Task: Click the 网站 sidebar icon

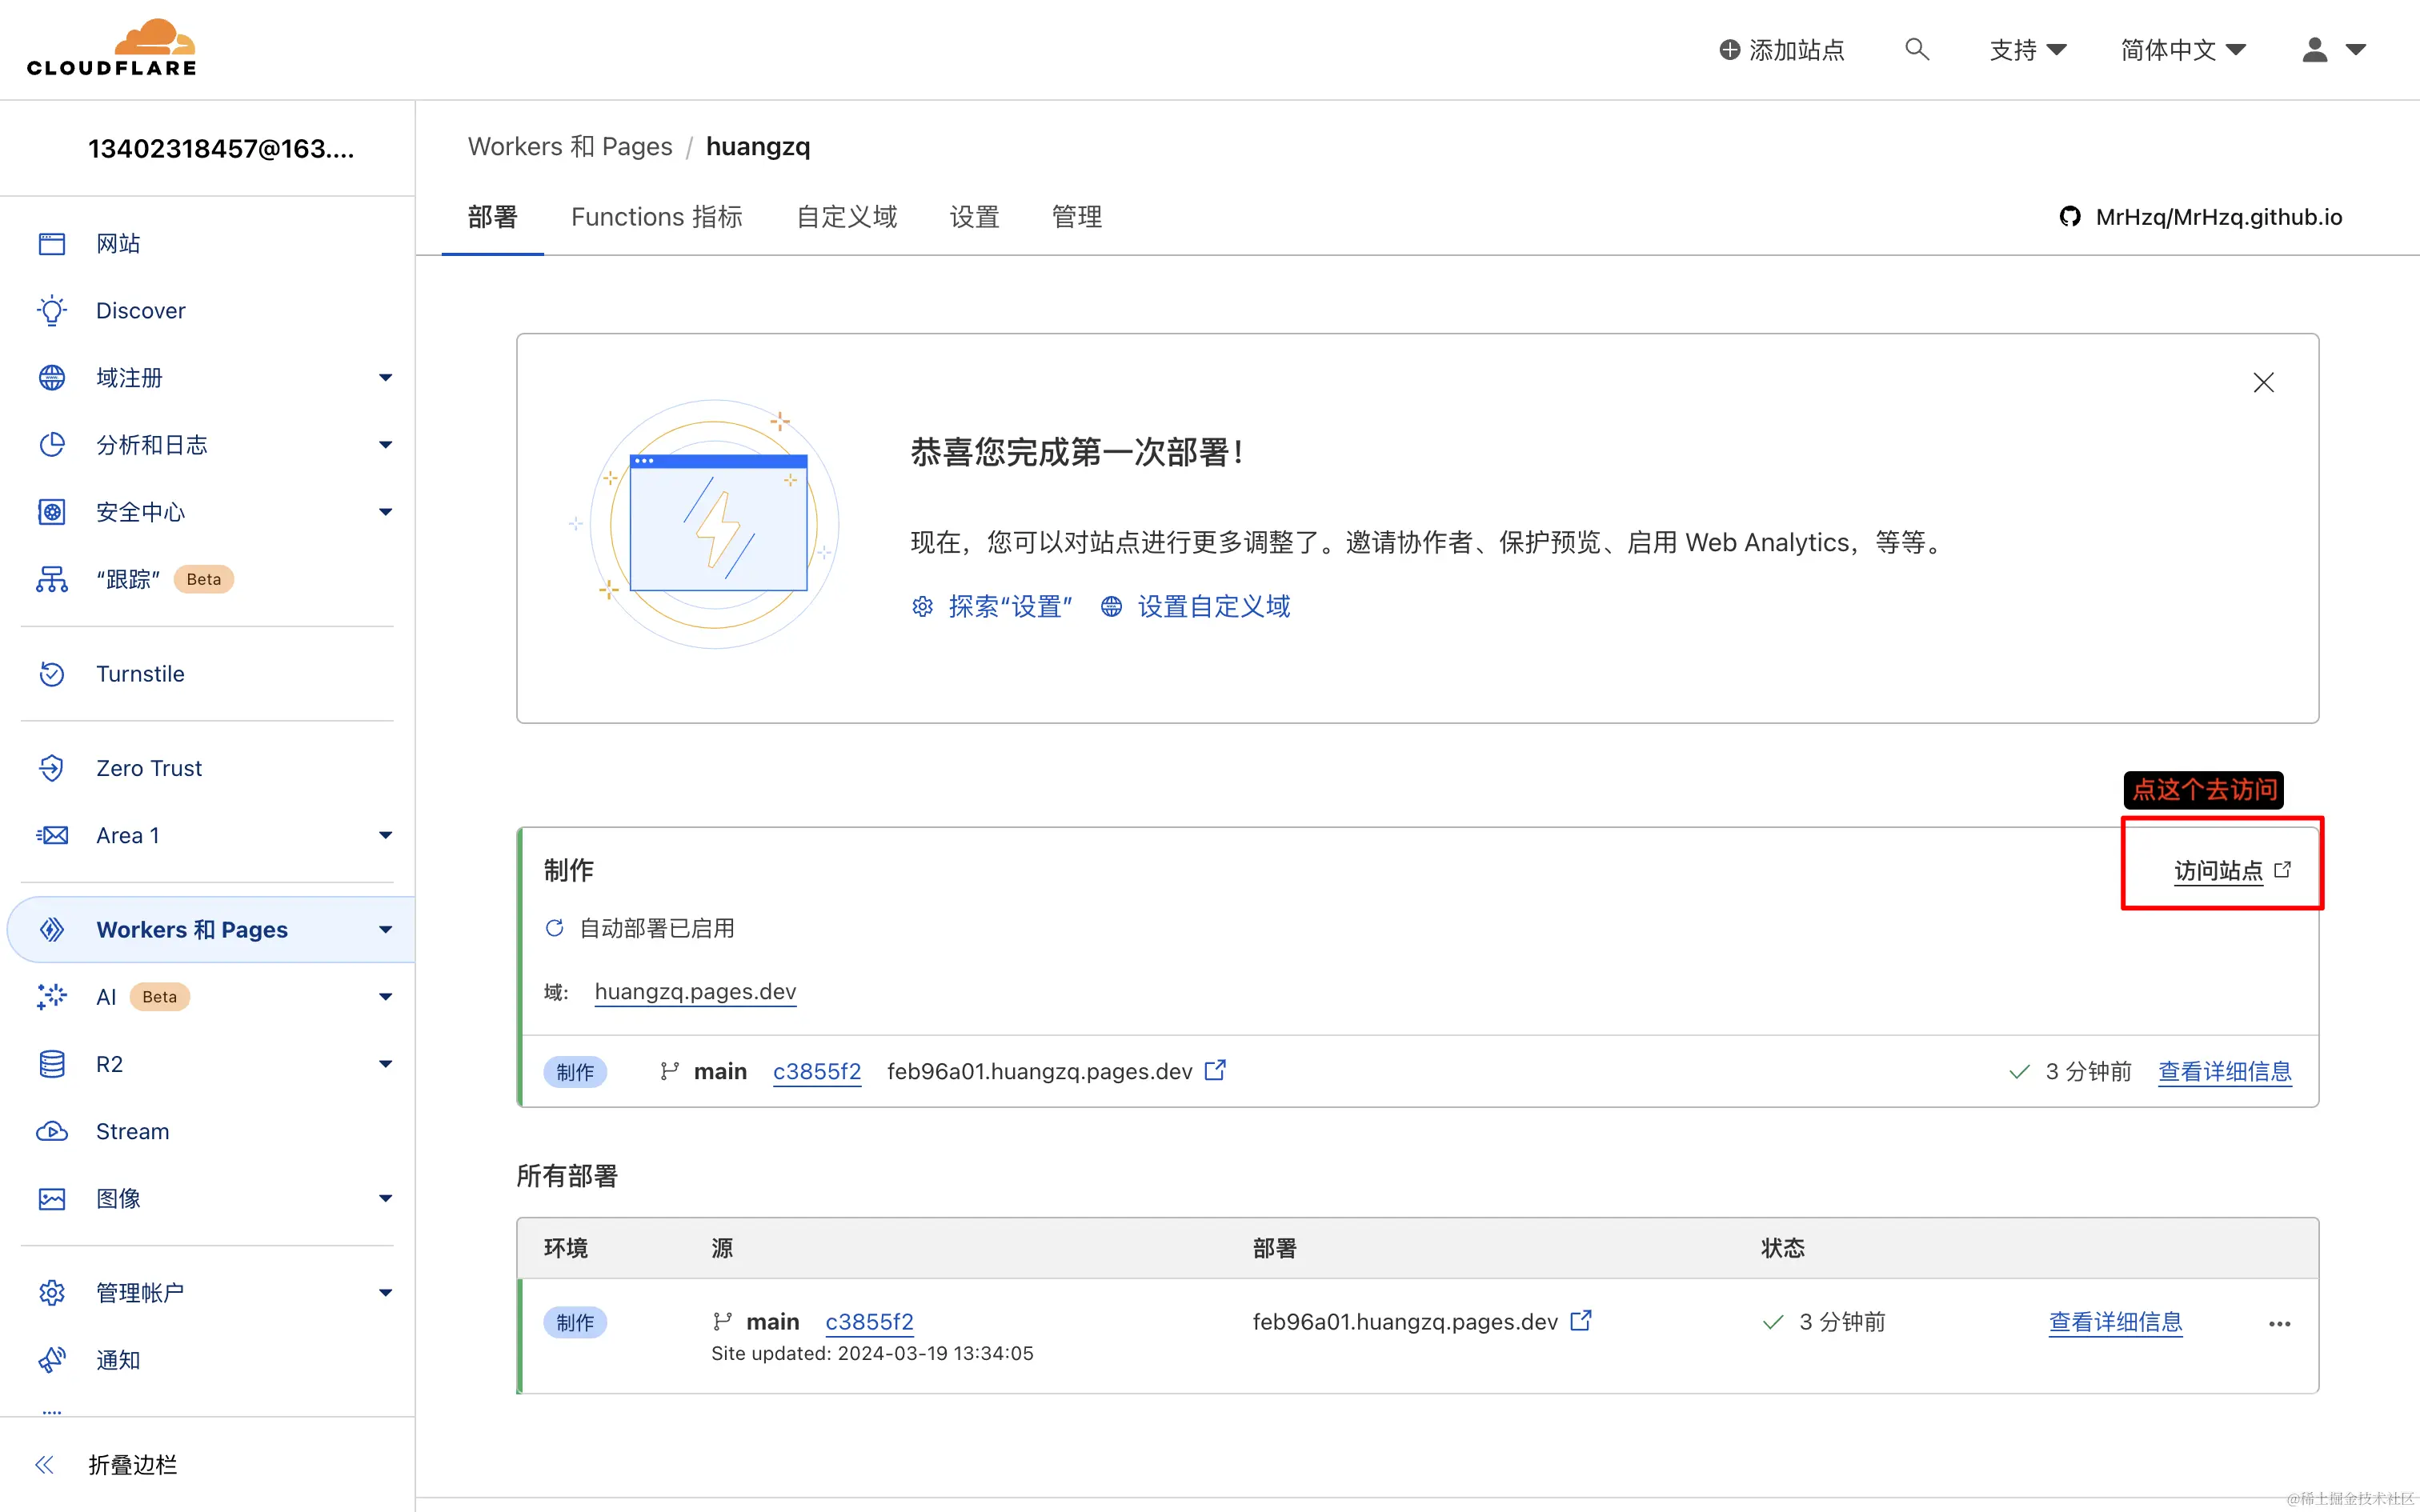Action: click(x=52, y=243)
